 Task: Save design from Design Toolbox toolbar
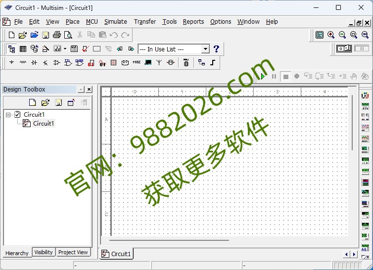coord(58,102)
